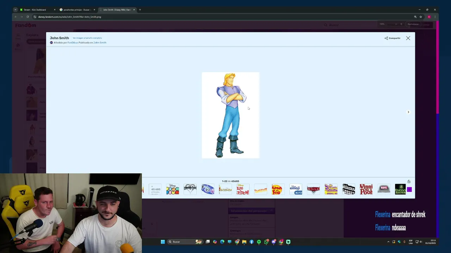Bookmark this page with star icon
This screenshot has width=451, height=253.
(x=421, y=17)
